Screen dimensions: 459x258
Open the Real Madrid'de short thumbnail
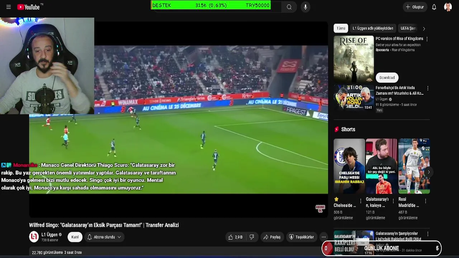pos(414,166)
